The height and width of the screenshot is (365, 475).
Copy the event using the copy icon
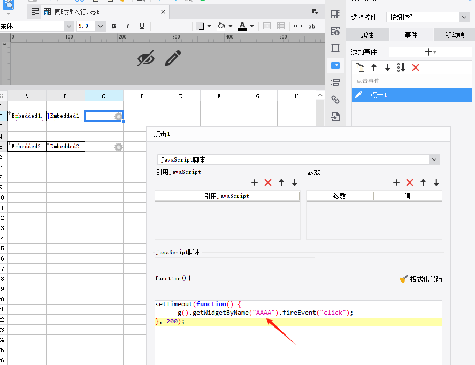coord(360,67)
